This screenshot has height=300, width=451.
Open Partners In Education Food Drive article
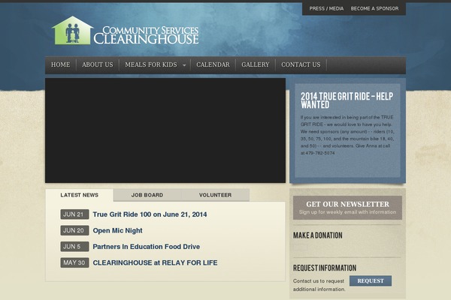pyautogui.click(x=147, y=247)
